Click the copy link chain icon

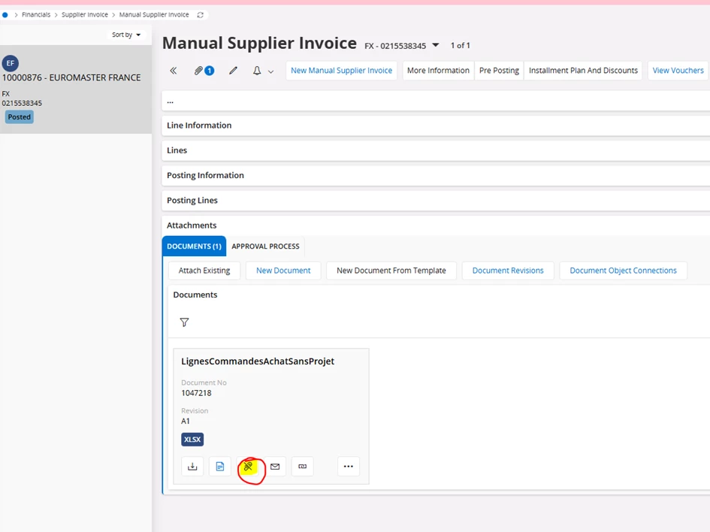tap(303, 467)
